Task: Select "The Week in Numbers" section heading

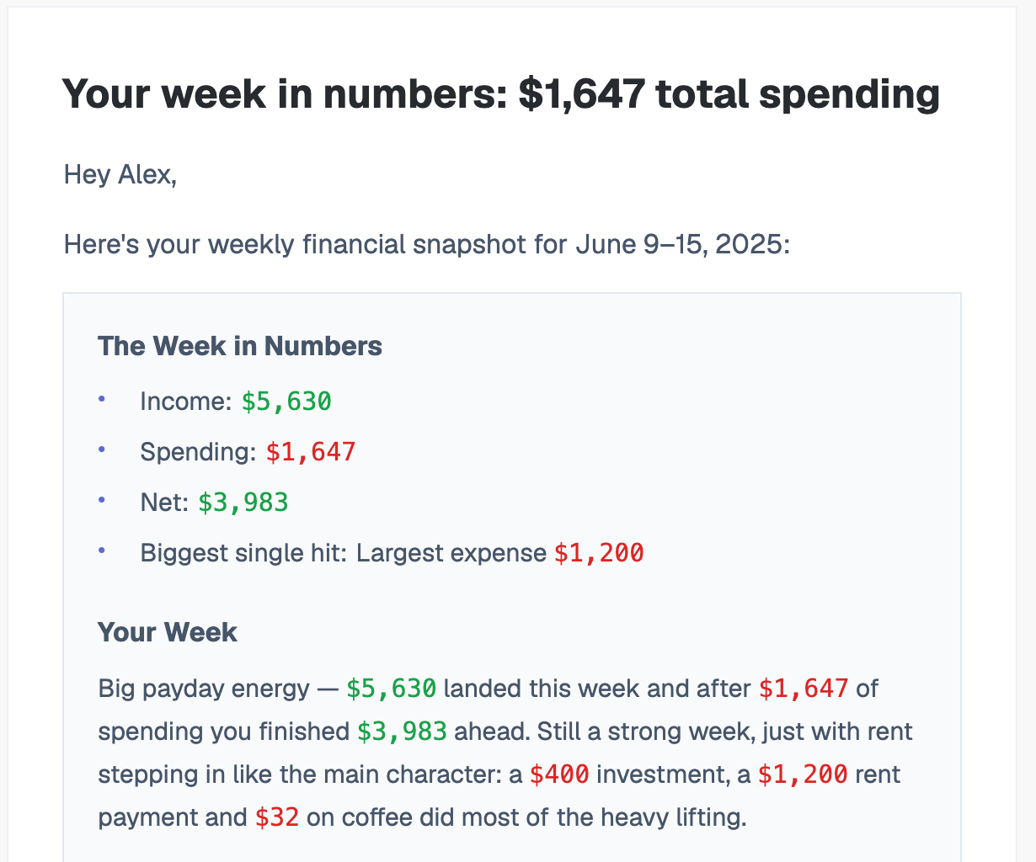Action: (x=240, y=346)
